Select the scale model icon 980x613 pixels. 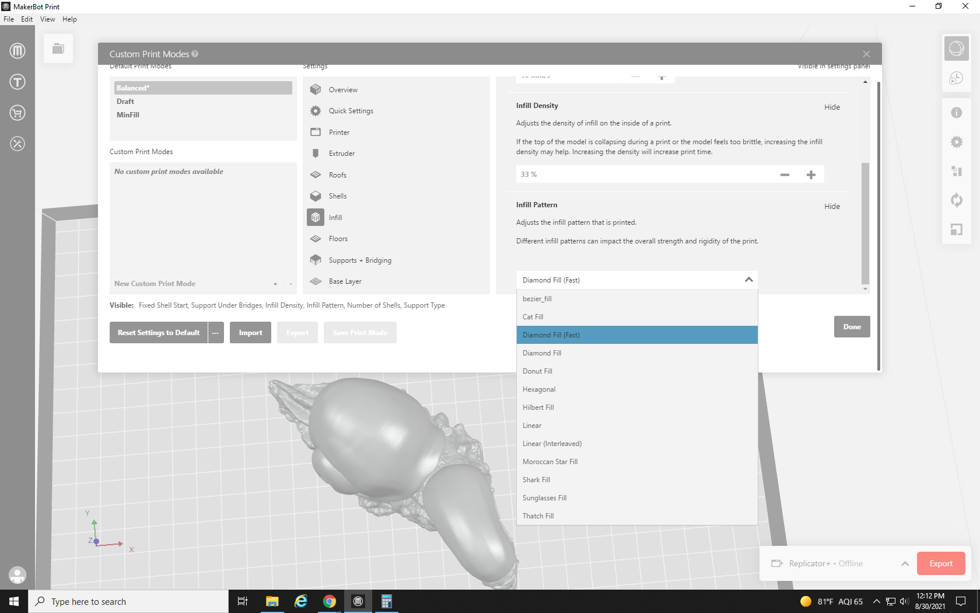(x=957, y=229)
